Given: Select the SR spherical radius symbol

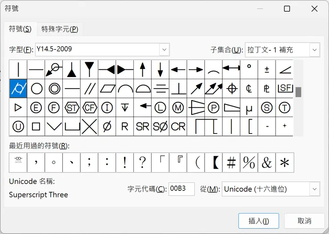Looking at the screenshot, I should pyautogui.click(x=142, y=126).
